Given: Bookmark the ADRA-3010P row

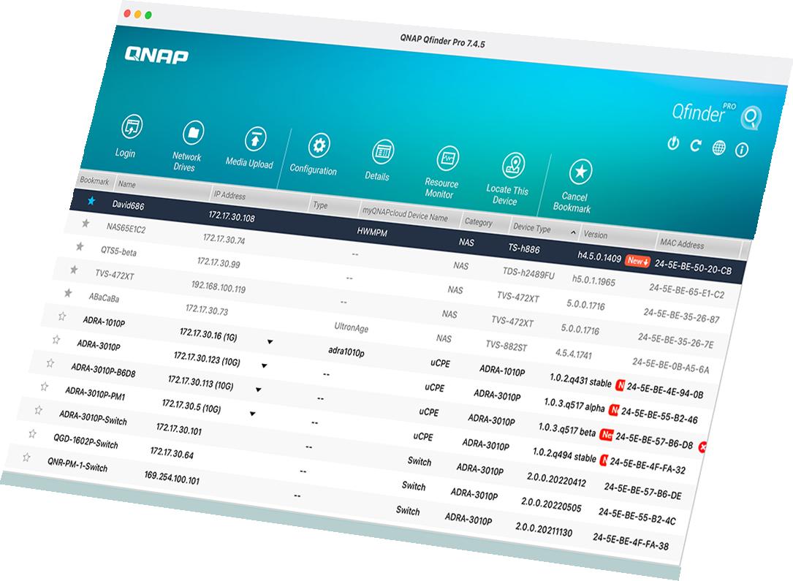Looking at the screenshot, I should [56, 339].
